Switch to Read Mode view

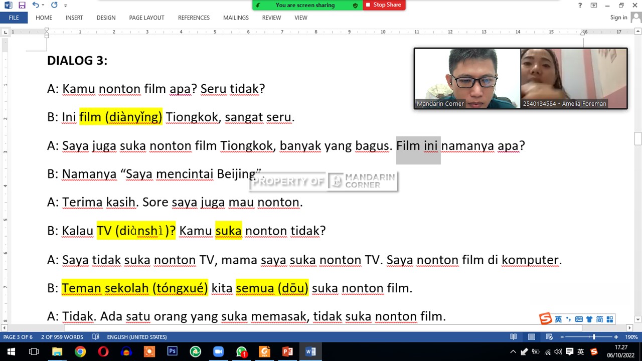[x=513, y=337]
